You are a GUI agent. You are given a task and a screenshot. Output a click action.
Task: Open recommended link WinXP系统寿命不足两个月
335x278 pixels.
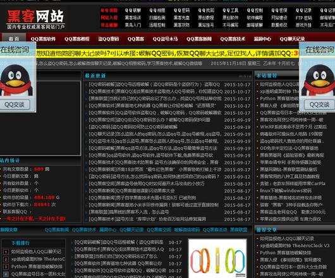coord(293,127)
